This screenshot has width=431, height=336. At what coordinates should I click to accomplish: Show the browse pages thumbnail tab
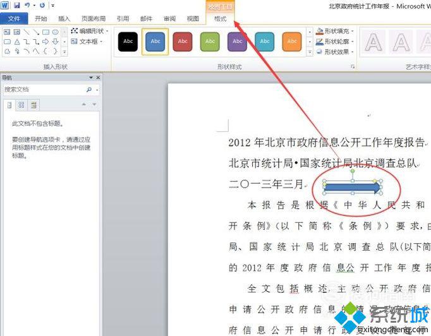coord(21,105)
